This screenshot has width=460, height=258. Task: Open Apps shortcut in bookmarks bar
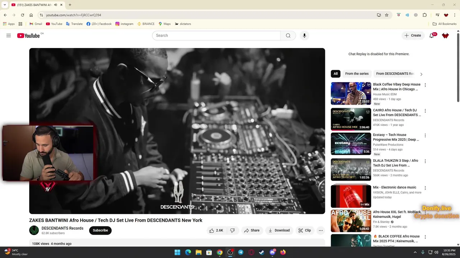coord(9,24)
